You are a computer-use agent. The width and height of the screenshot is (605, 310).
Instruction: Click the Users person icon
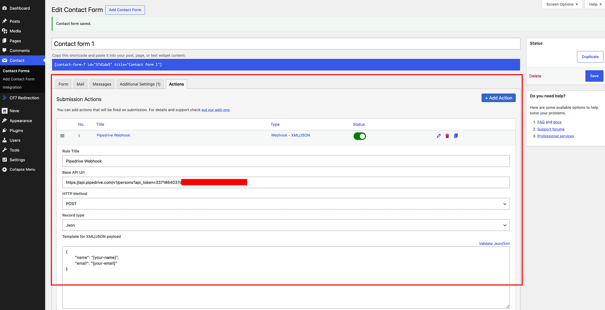[5, 140]
